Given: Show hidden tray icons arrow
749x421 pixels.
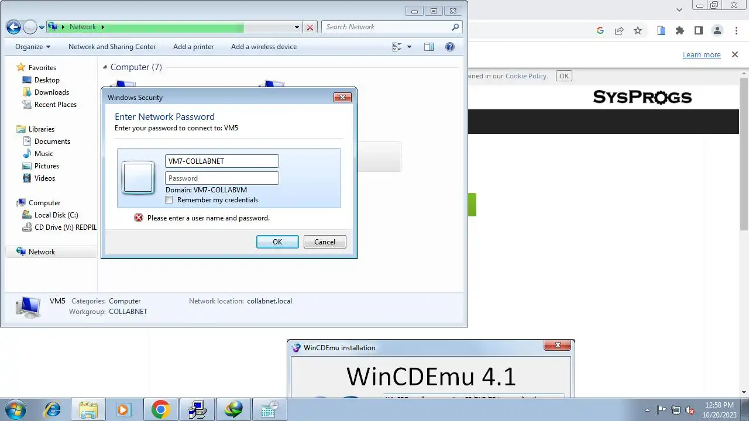Looking at the screenshot, I should coord(647,410).
